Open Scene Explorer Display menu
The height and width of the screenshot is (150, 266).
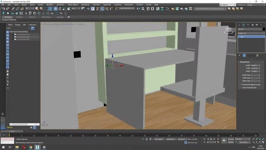pyautogui.click(x=17, y=25)
